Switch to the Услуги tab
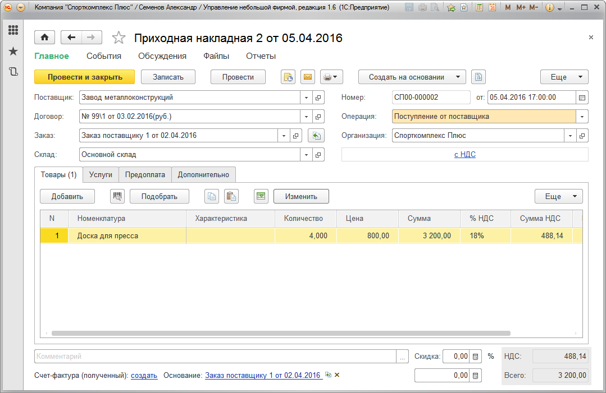Image resolution: width=606 pixels, height=393 pixels. pyautogui.click(x=101, y=175)
